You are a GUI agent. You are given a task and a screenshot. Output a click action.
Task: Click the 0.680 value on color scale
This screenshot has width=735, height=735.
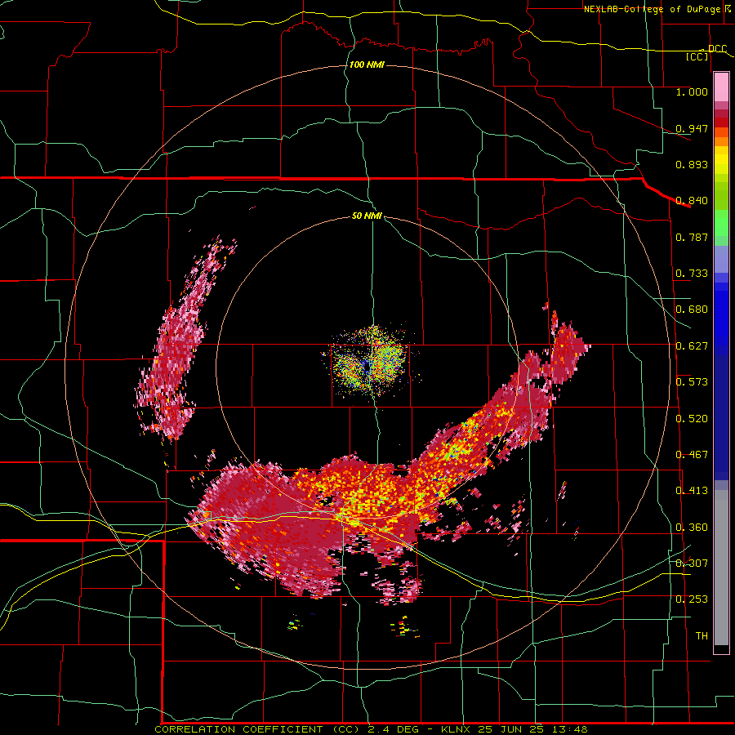[692, 310]
